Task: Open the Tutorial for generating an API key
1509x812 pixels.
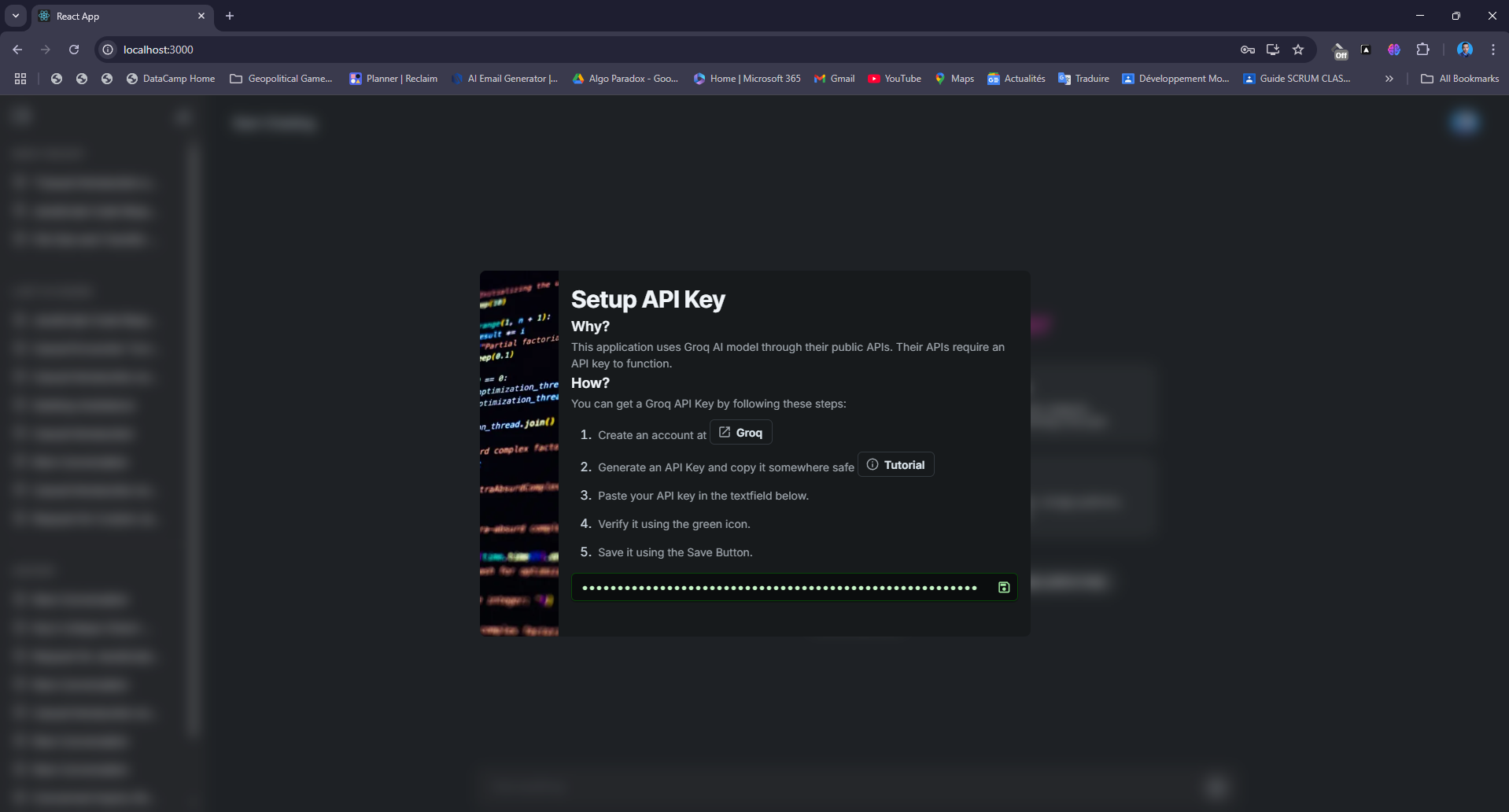Action: (896, 464)
